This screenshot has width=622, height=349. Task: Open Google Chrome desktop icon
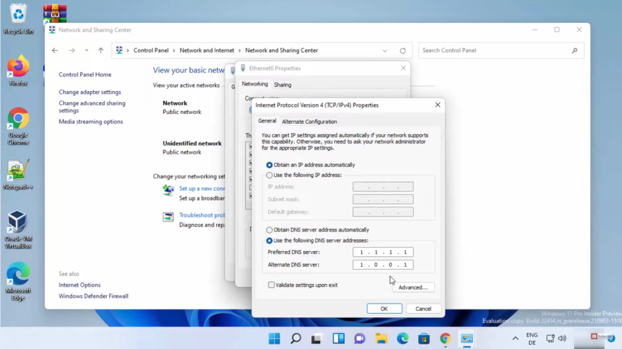18,120
